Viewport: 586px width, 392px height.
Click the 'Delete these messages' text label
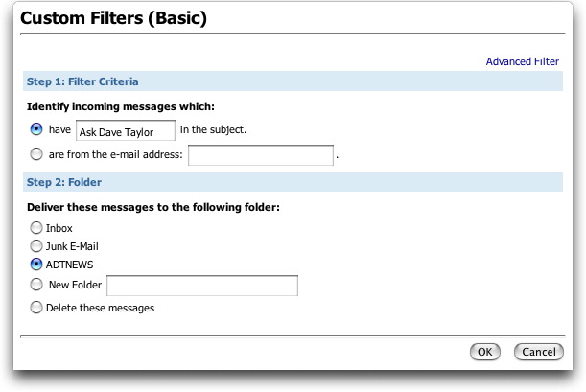click(100, 308)
